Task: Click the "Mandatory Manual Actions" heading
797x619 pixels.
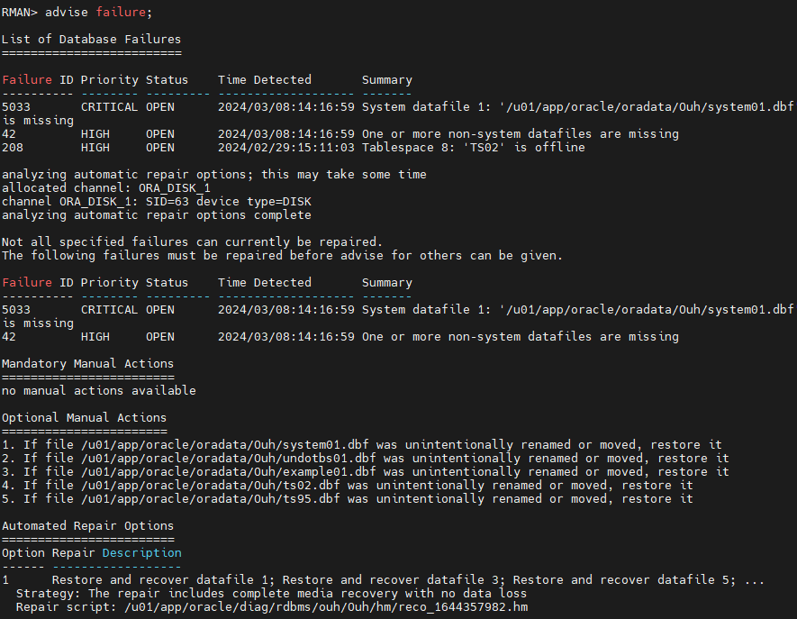Action: (x=87, y=364)
